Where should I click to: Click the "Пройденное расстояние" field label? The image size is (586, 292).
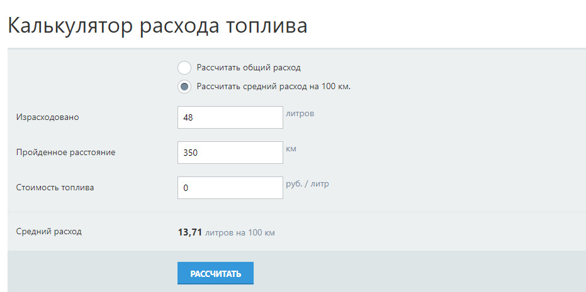point(65,152)
